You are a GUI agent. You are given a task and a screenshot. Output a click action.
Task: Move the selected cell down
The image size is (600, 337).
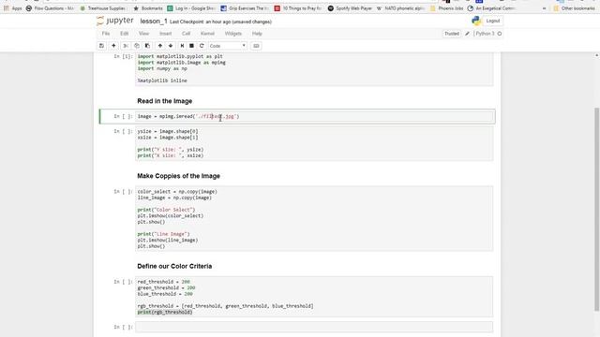point(171,46)
